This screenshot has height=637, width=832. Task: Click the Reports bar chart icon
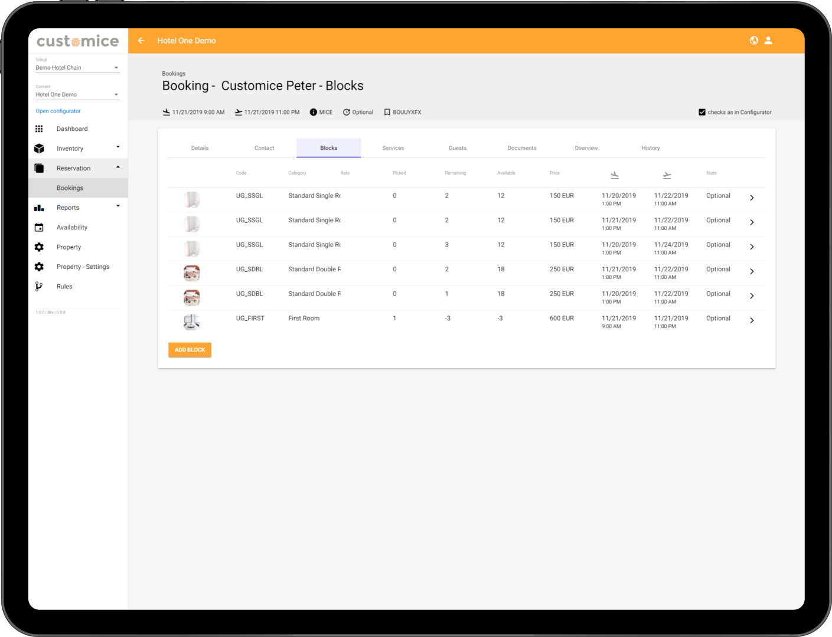tap(39, 208)
